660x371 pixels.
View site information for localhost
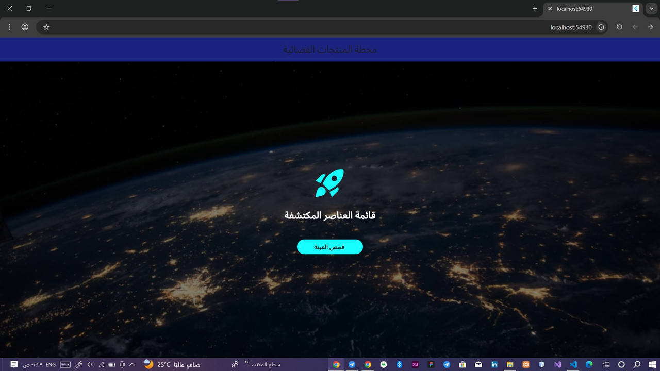(601, 27)
